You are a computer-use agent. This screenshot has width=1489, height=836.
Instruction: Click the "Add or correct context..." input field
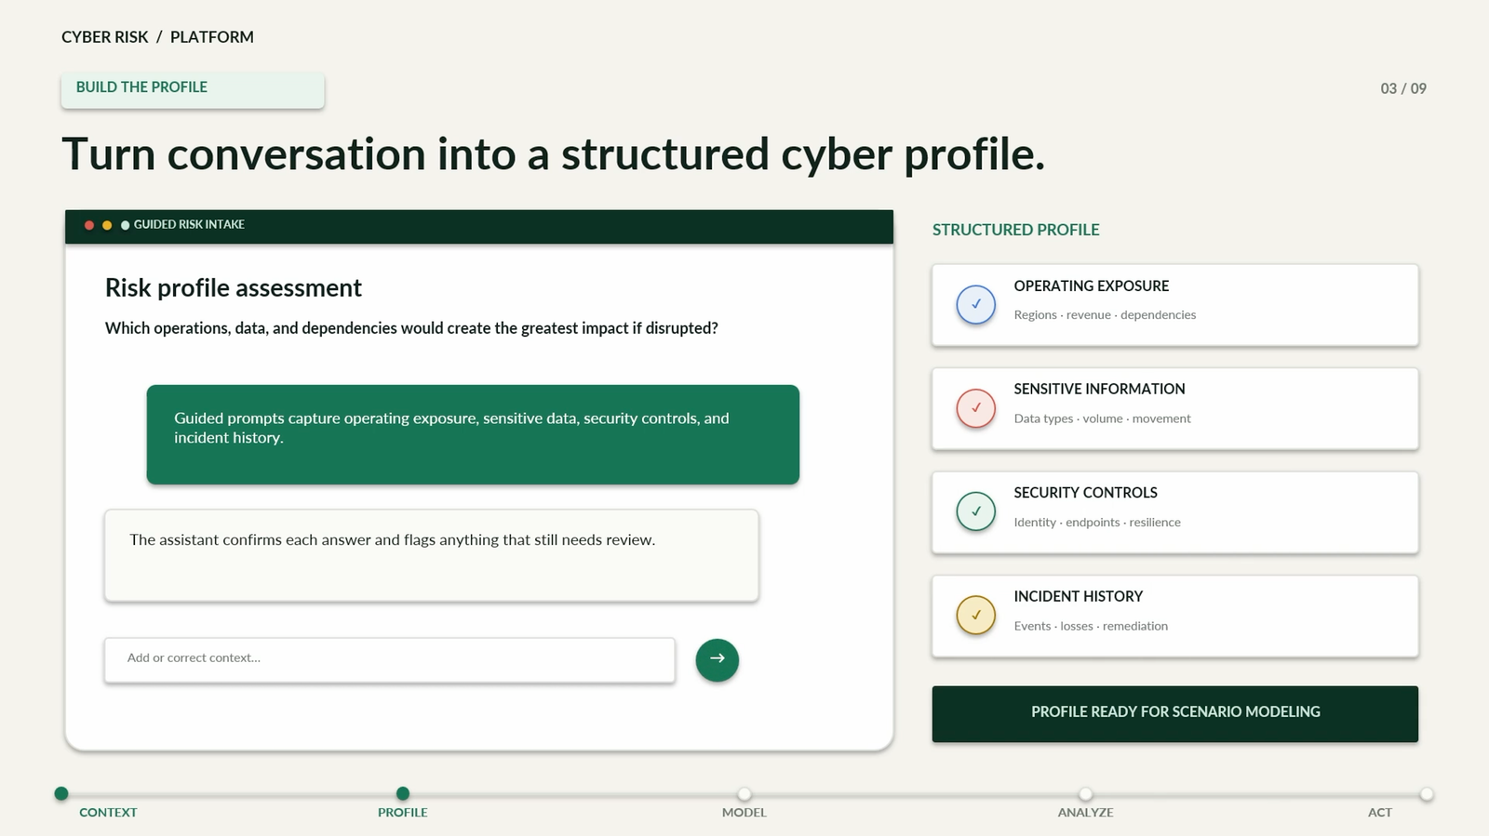[390, 659]
